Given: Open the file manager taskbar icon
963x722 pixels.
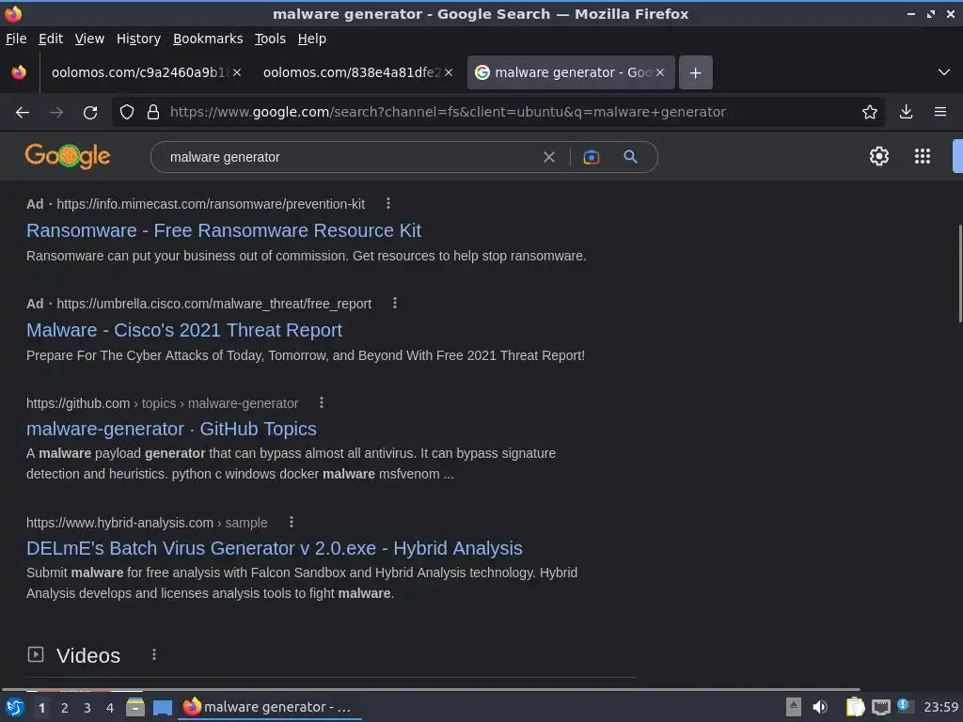Looking at the screenshot, I should coord(135,707).
